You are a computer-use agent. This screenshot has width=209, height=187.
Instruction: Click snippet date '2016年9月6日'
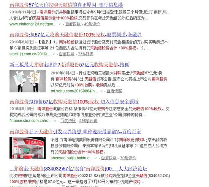pyautogui.click(x=22, y=109)
